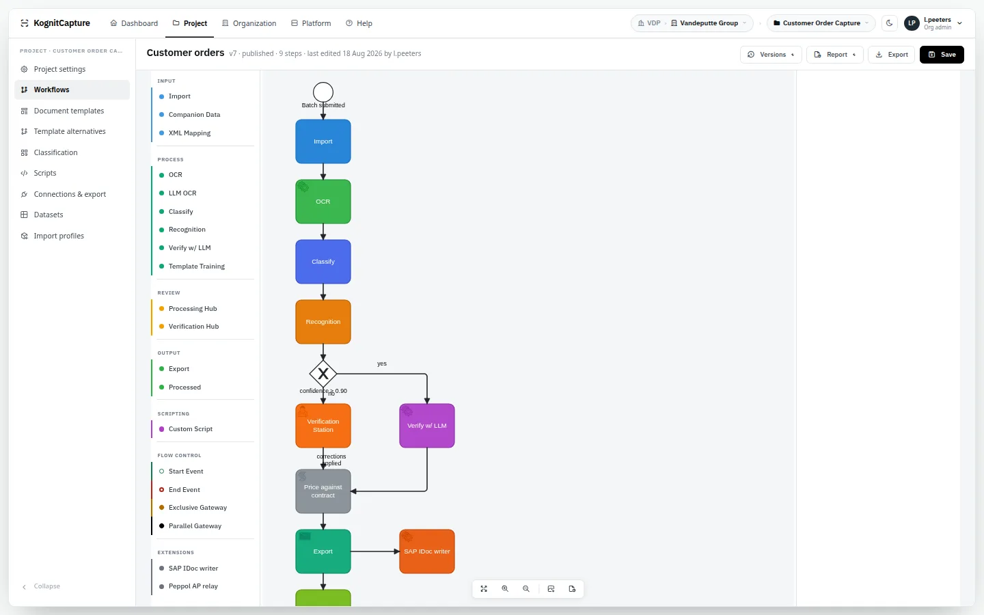Image resolution: width=984 pixels, height=615 pixels.
Task: Click the gear badge on the OCR node
Action: (303, 187)
